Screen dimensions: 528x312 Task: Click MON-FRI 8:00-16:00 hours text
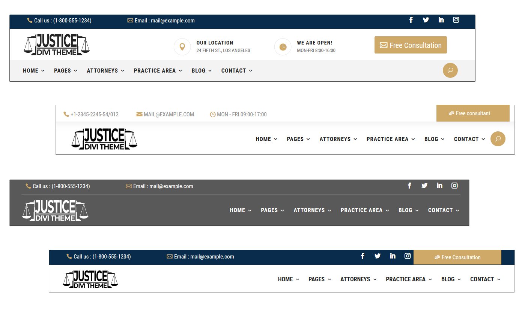[316, 51]
